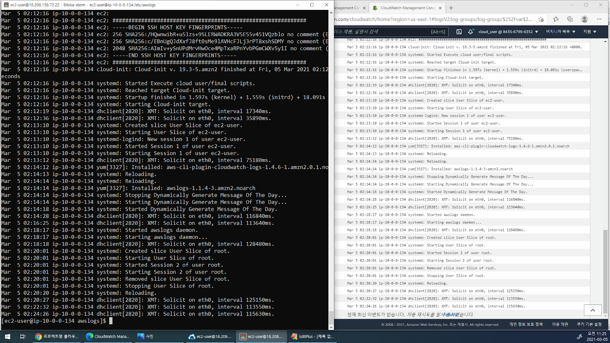Click the pen input tray icon
Image resolution: width=610 pixels, height=343 pixels.
tap(579, 336)
